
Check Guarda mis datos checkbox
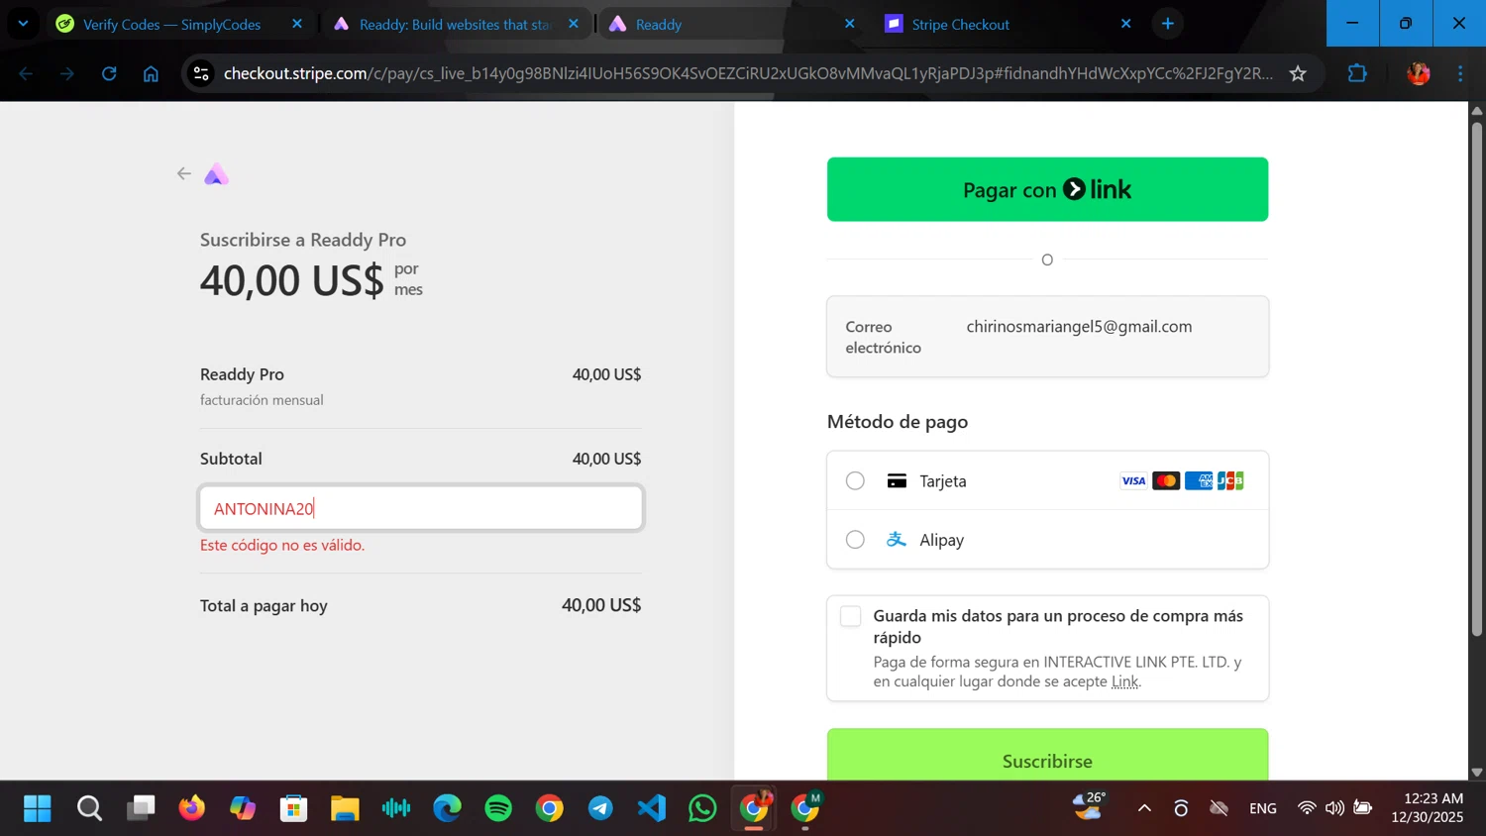click(850, 616)
